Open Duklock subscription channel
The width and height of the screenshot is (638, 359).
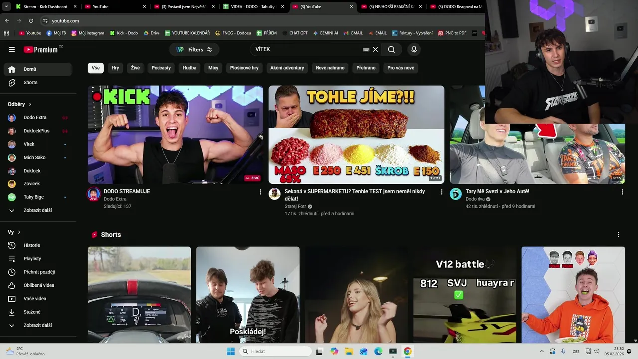pyautogui.click(x=39, y=171)
